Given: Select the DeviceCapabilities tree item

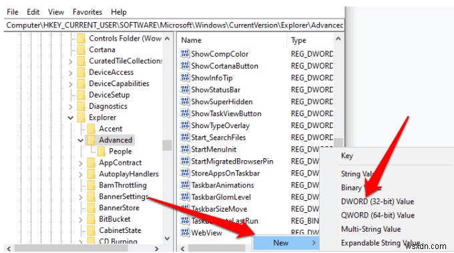Looking at the screenshot, I should click(119, 83).
